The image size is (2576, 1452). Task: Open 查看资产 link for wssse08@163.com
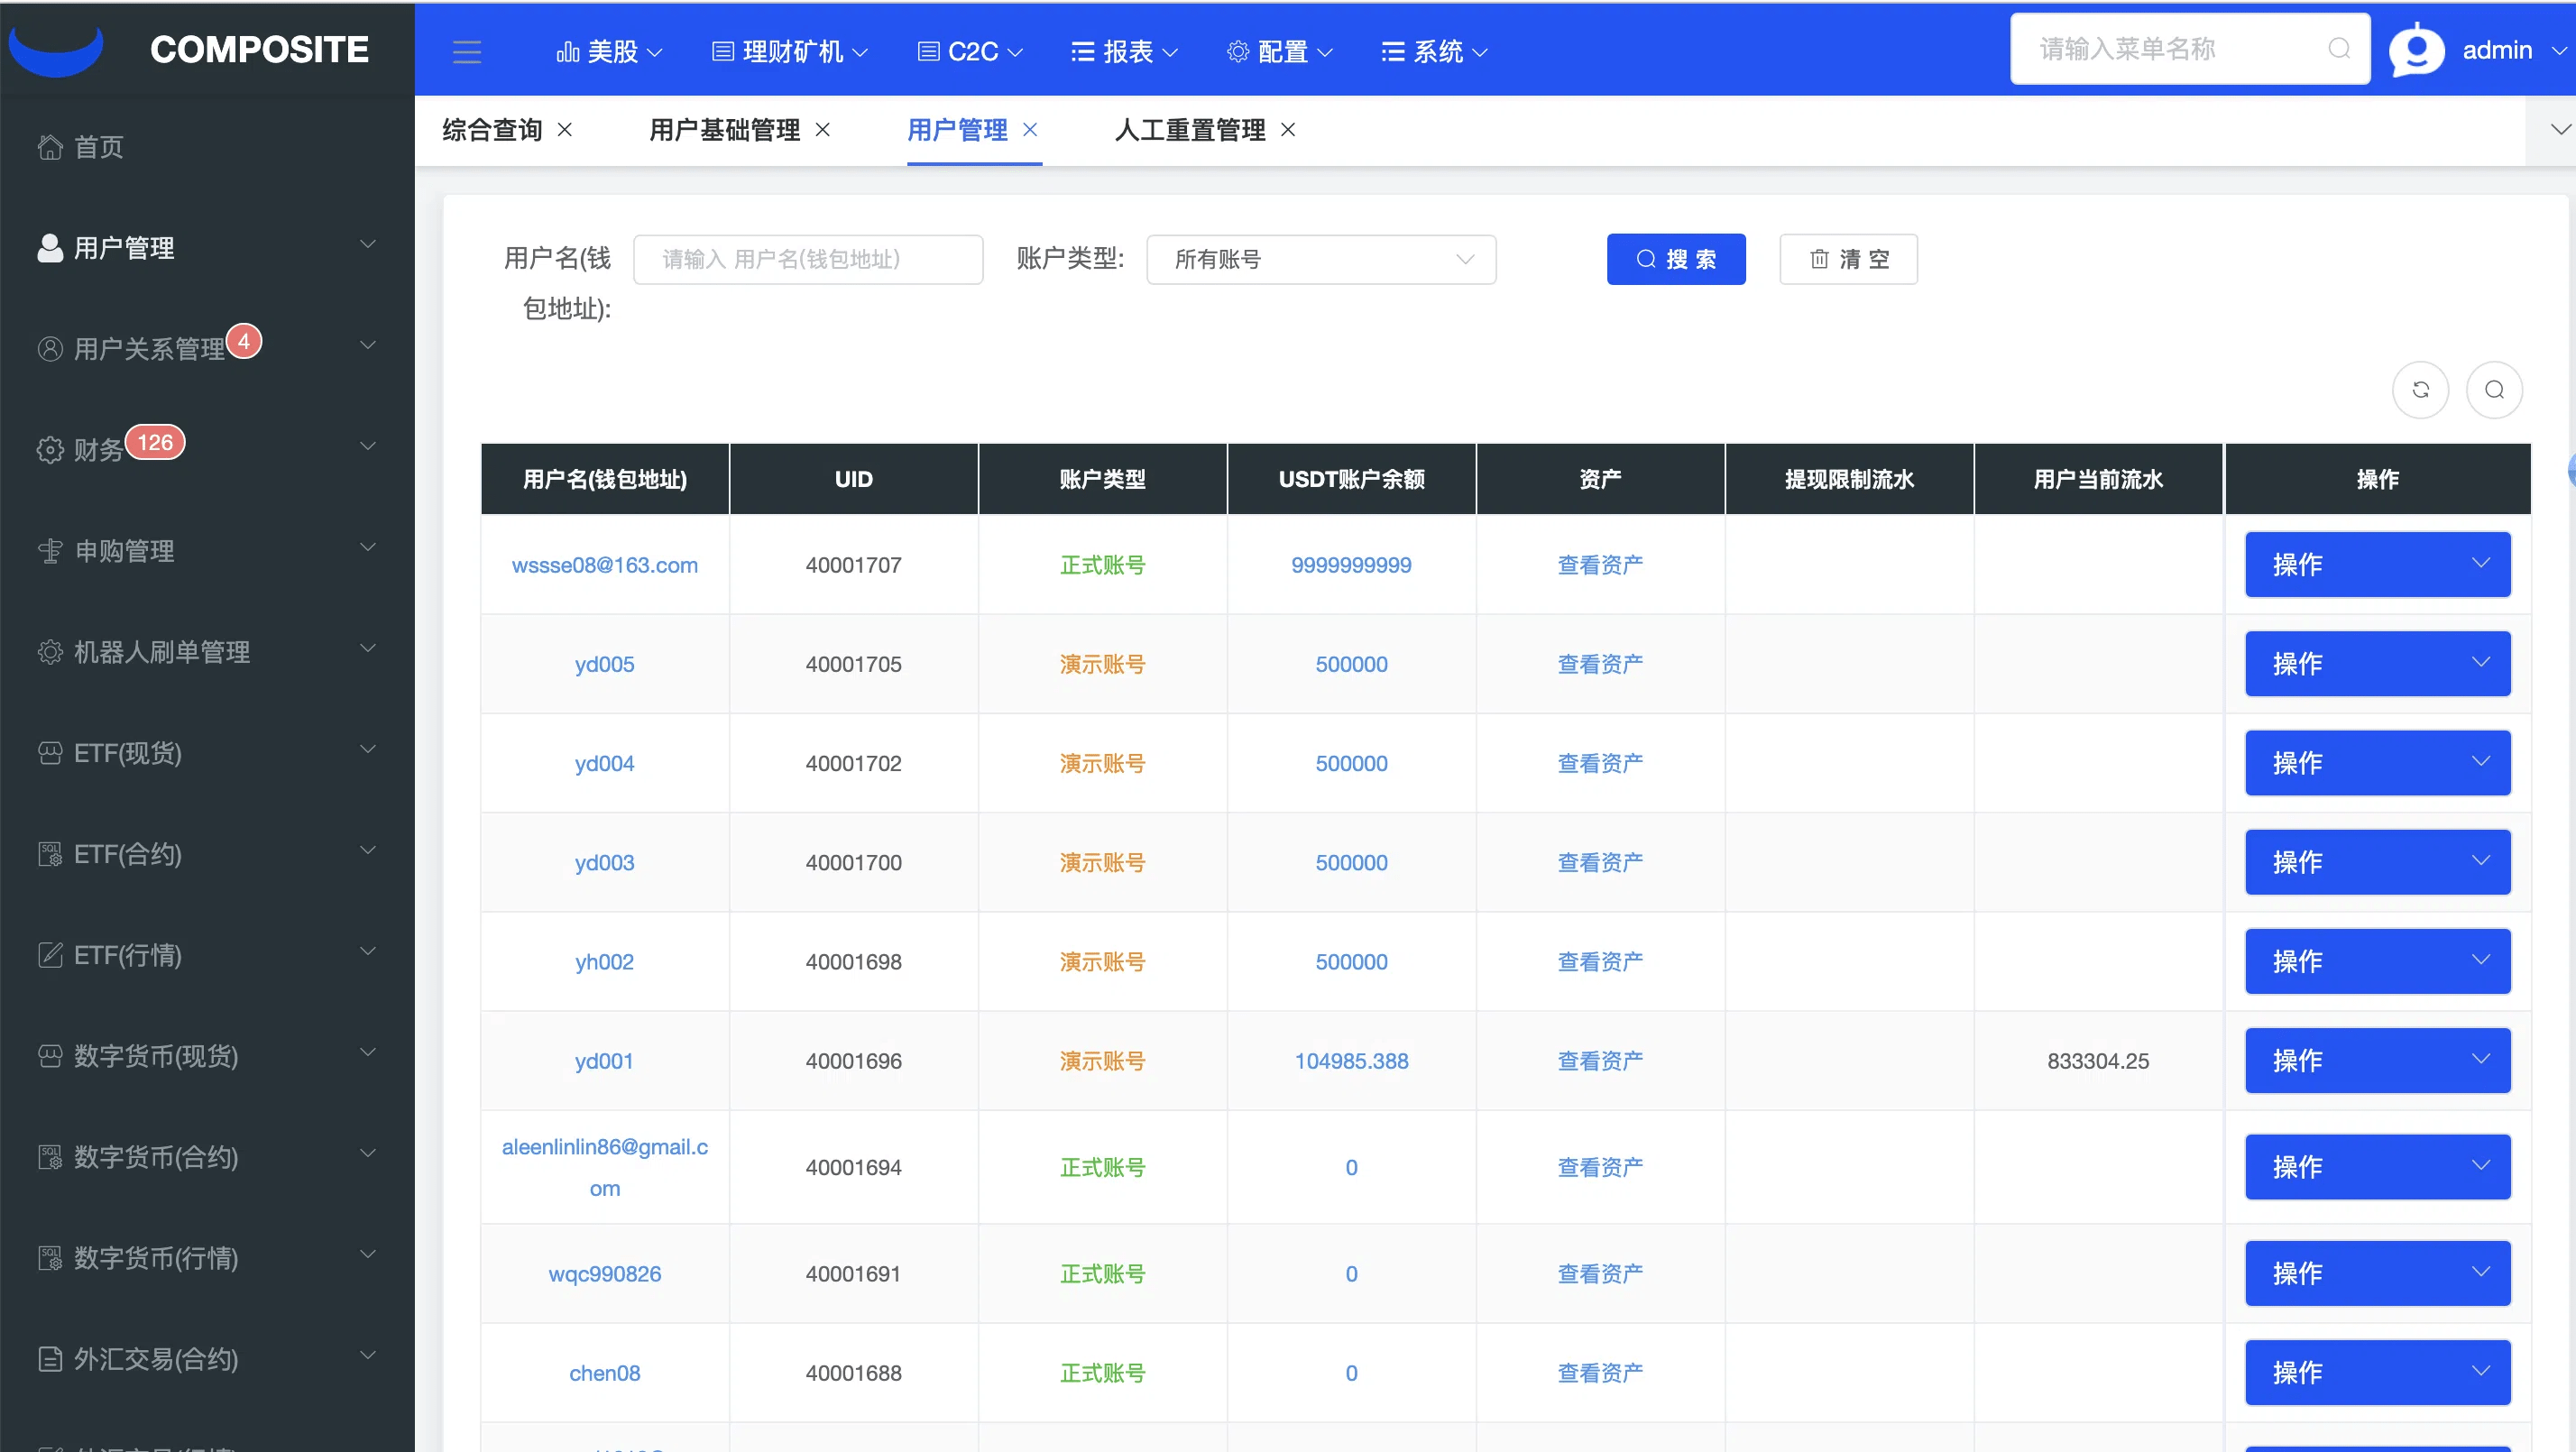[1599, 565]
